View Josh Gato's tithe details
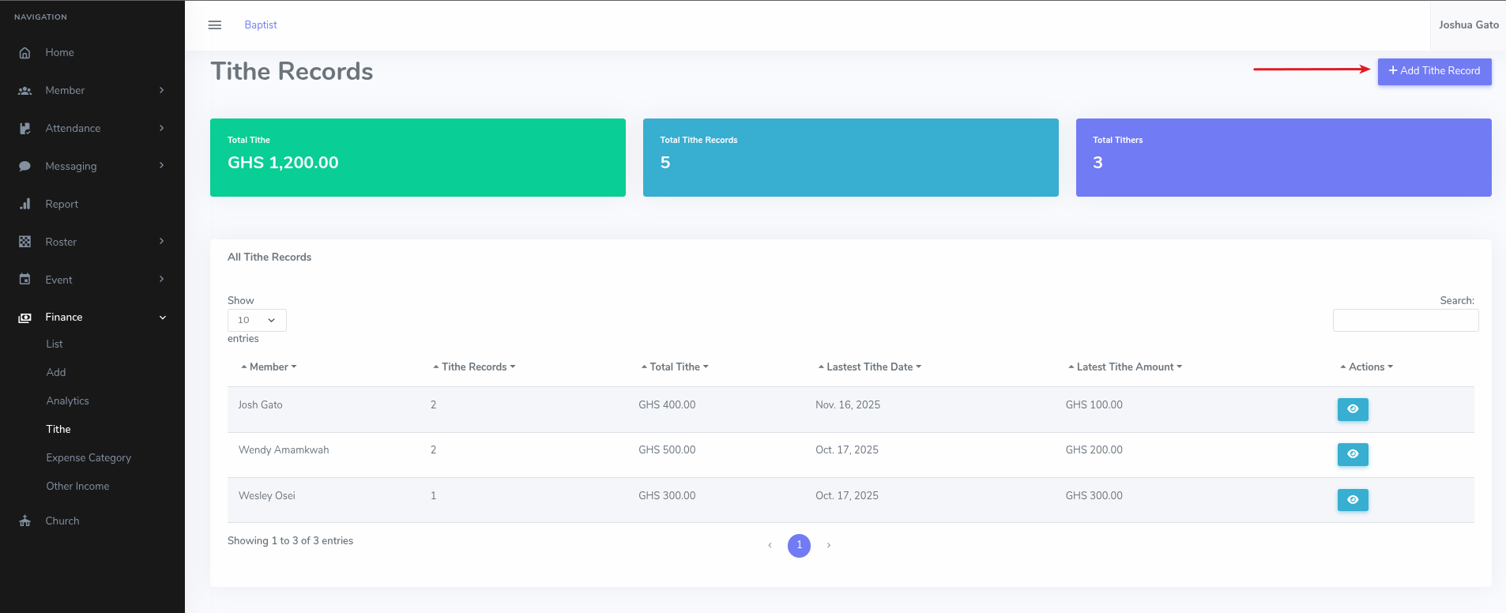 click(1352, 409)
